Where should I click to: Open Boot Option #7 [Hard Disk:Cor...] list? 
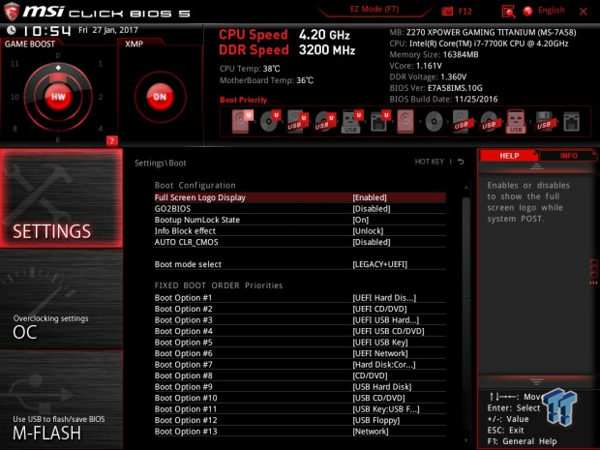pos(384,364)
